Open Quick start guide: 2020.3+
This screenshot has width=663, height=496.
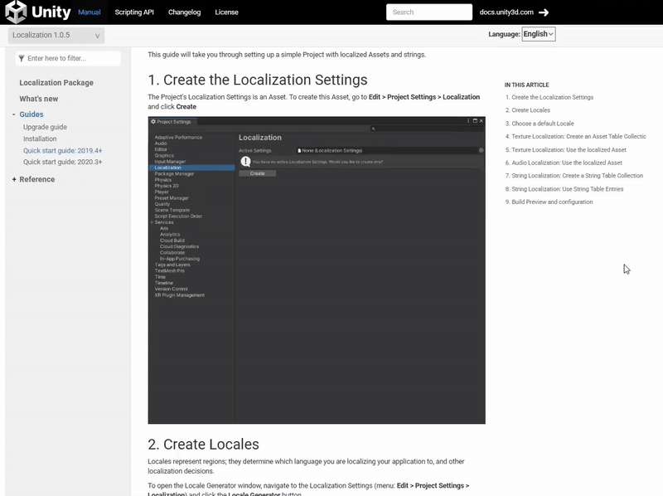tap(63, 162)
